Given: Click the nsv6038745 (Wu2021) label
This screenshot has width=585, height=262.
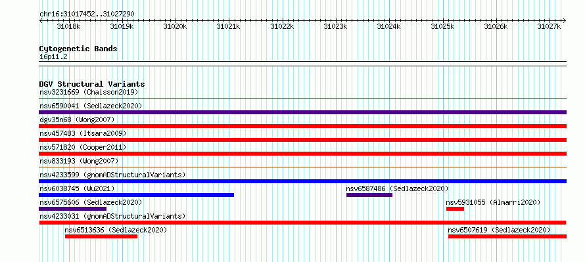Looking at the screenshot, I should (x=77, y=188).
